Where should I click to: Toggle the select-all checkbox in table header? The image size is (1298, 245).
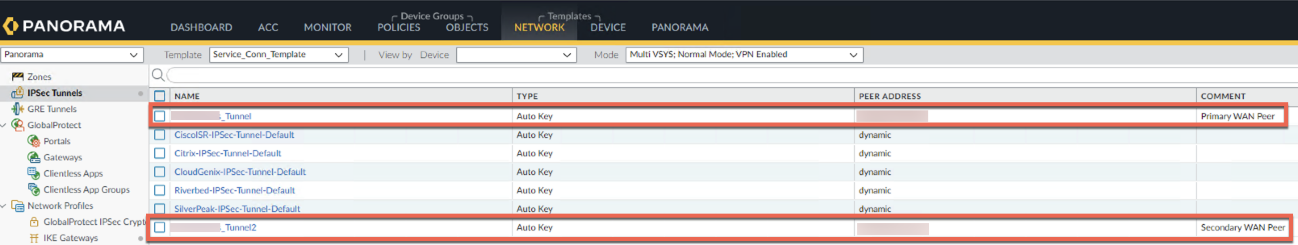160,96
